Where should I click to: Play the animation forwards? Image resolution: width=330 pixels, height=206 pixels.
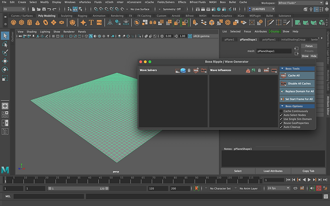pos(309,180)
